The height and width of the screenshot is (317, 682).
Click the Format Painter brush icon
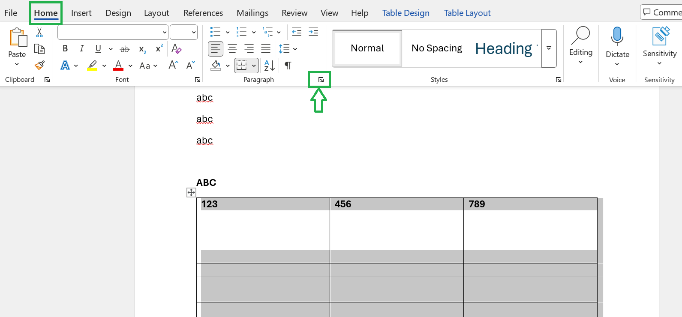(x=39, y=65)
